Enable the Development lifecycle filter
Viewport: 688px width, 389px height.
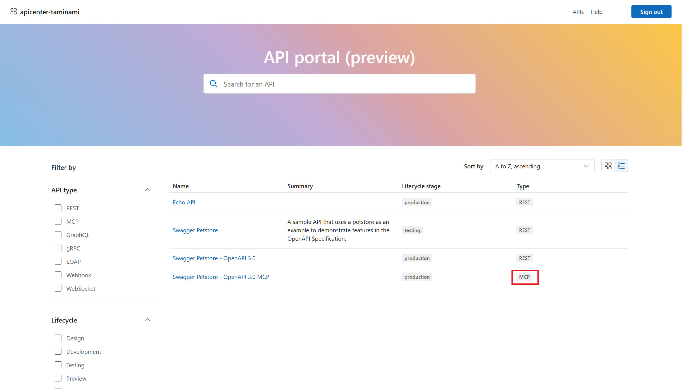tap(58, 352)
